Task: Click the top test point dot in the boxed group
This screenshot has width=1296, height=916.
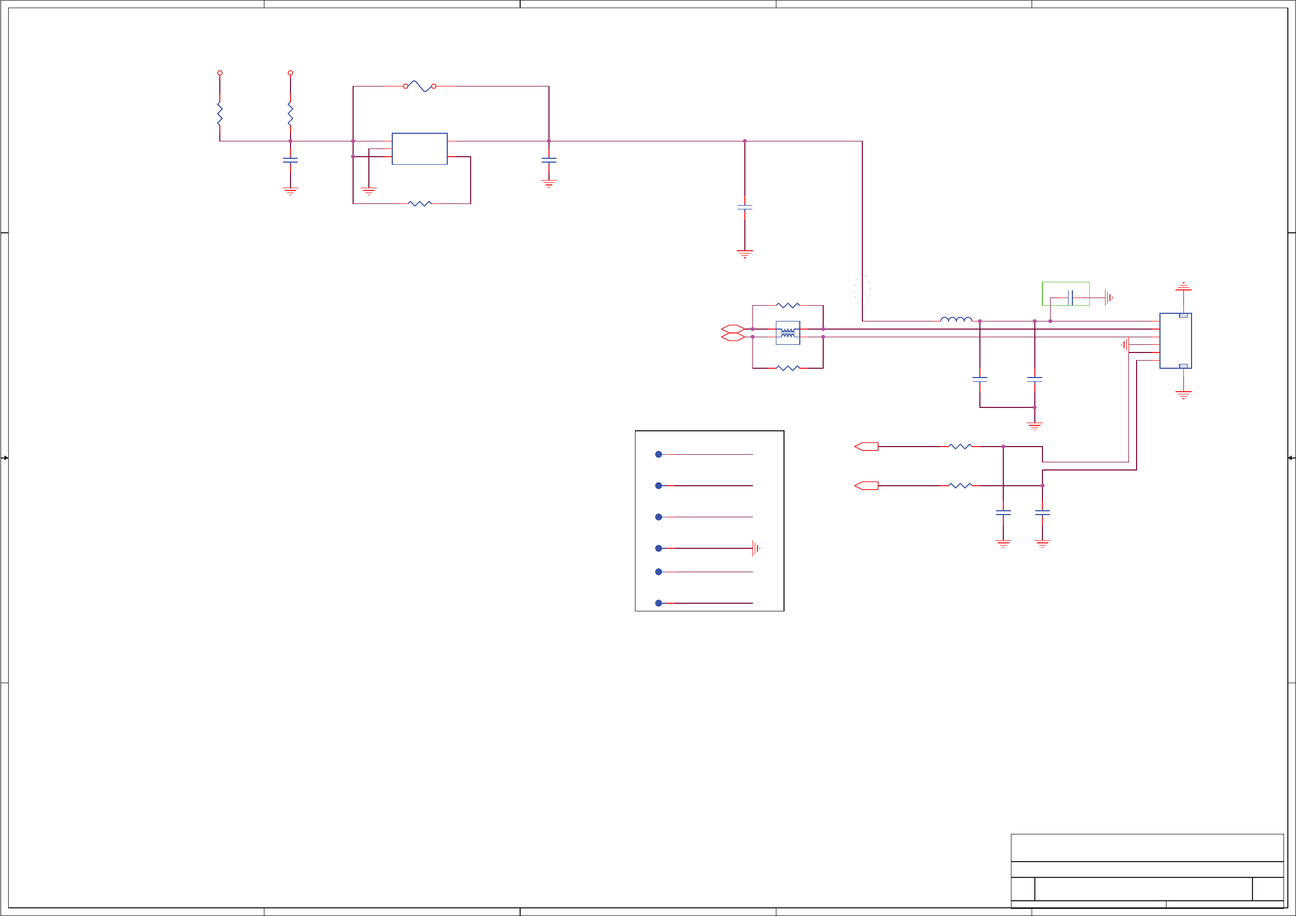Action: click(658, 454)
